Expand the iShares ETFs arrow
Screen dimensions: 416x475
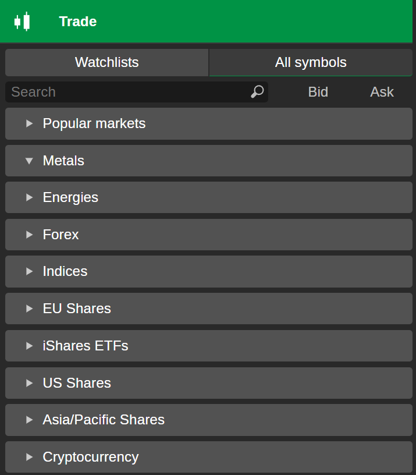pos(30,346)
